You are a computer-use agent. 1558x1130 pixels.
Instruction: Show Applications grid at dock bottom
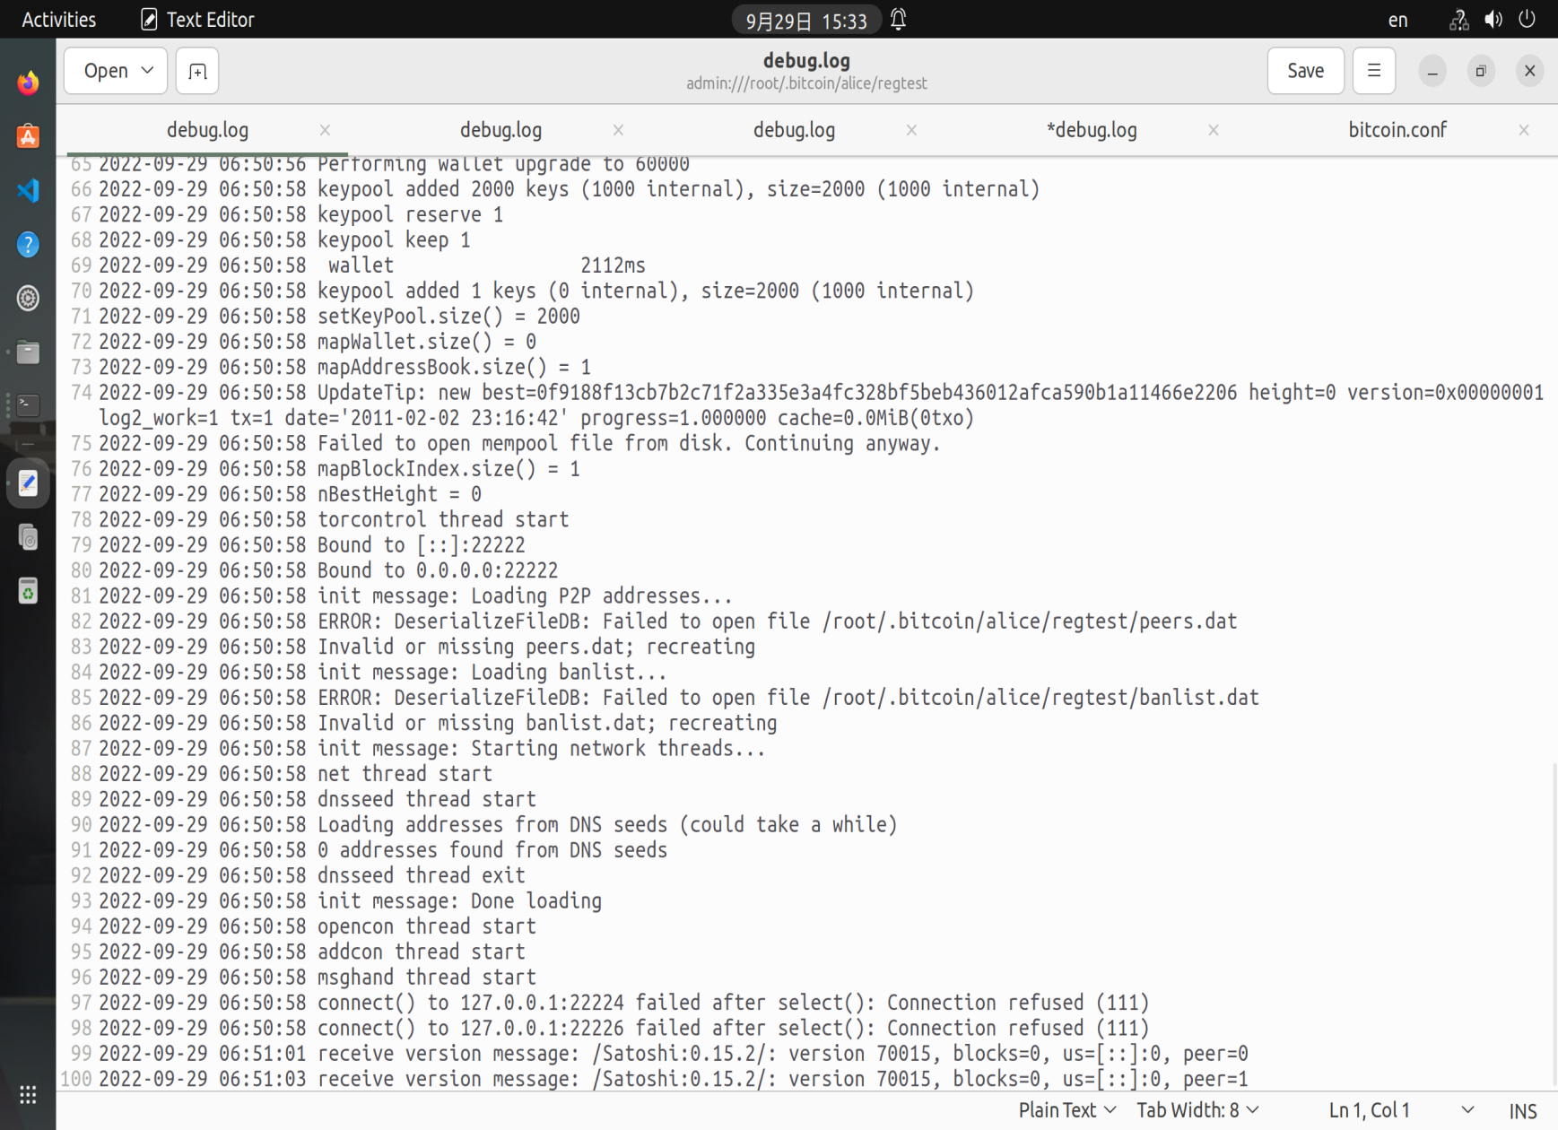pyautogui.click(x=28, y=1094)
